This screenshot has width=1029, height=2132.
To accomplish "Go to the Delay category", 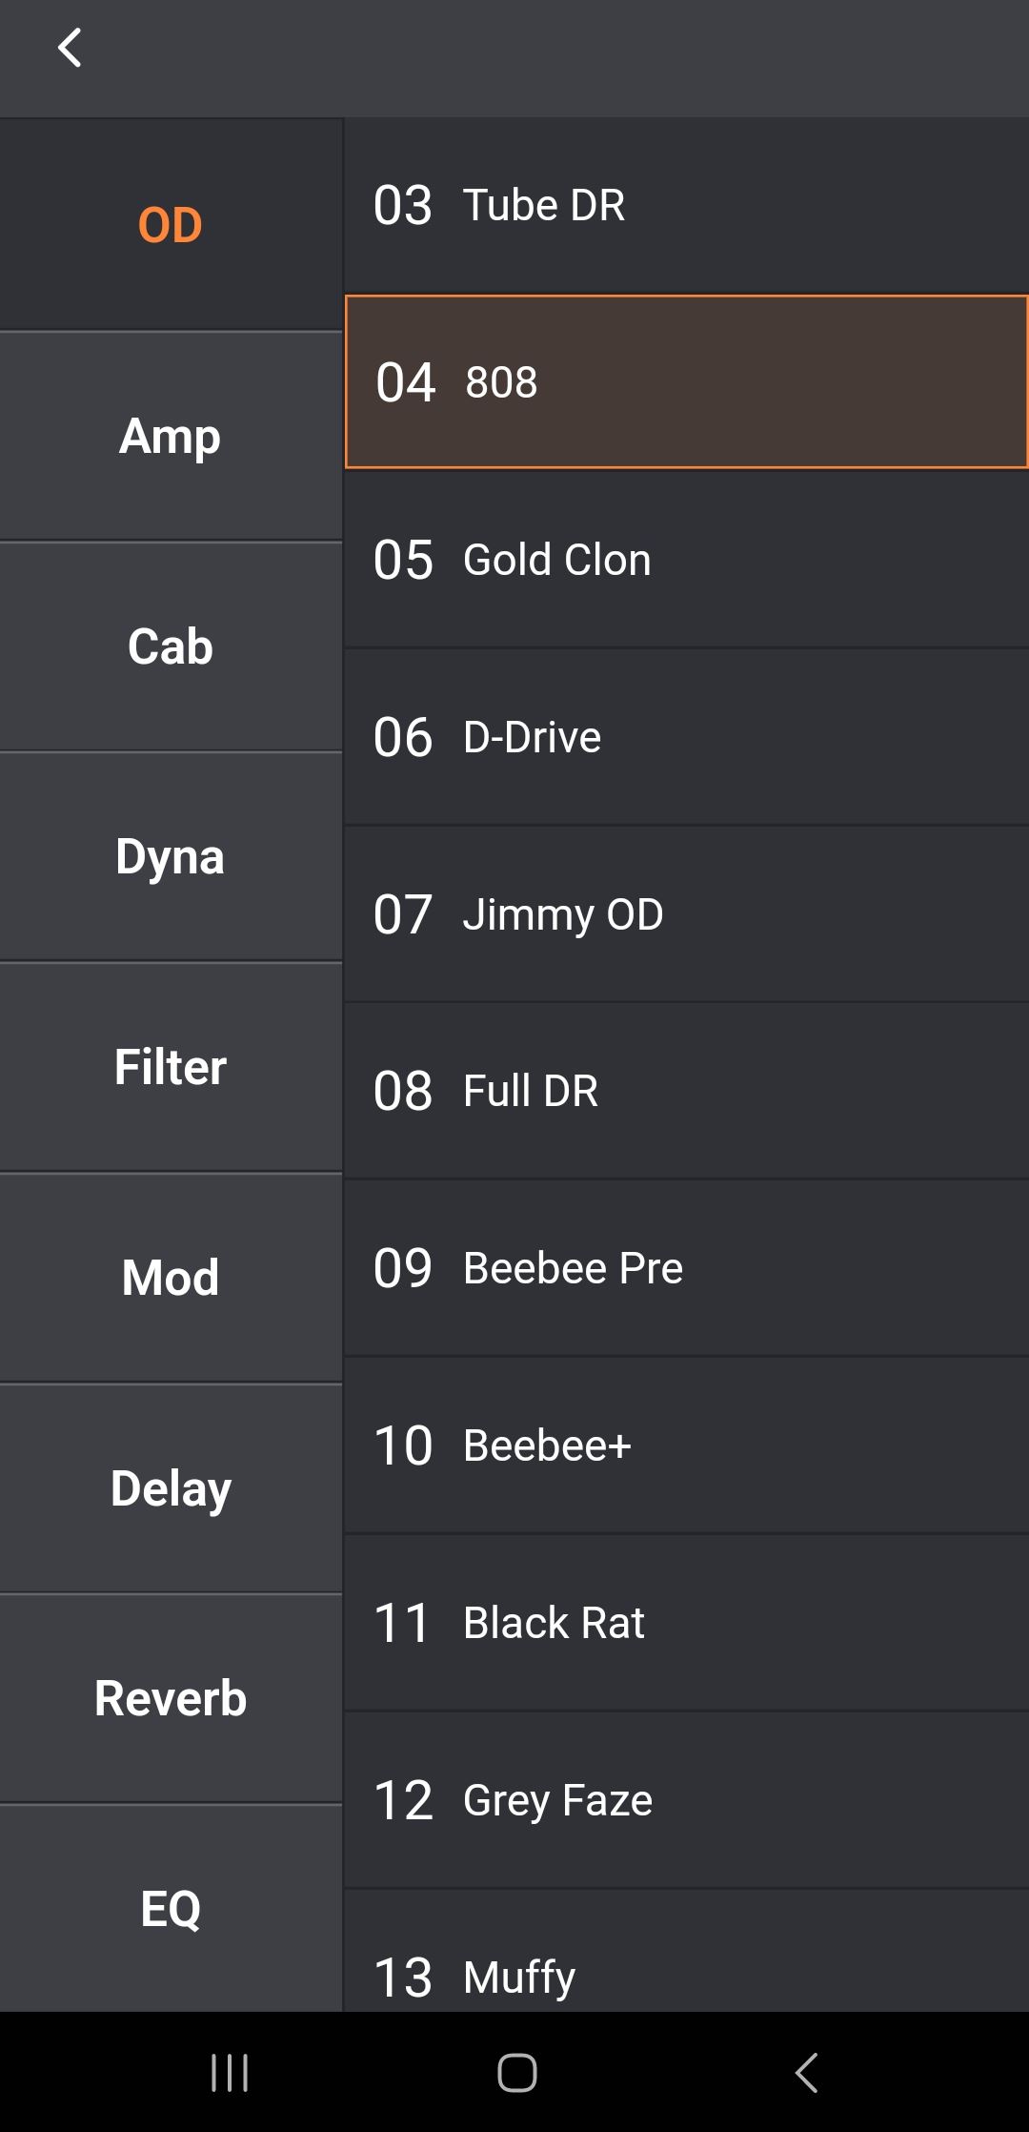I will pos(171,1488).
